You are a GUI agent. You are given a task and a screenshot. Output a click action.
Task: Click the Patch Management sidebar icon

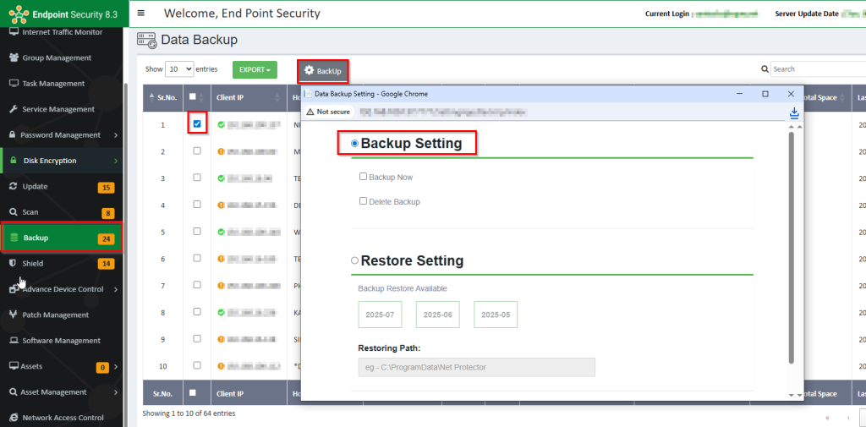coord(14,315)
